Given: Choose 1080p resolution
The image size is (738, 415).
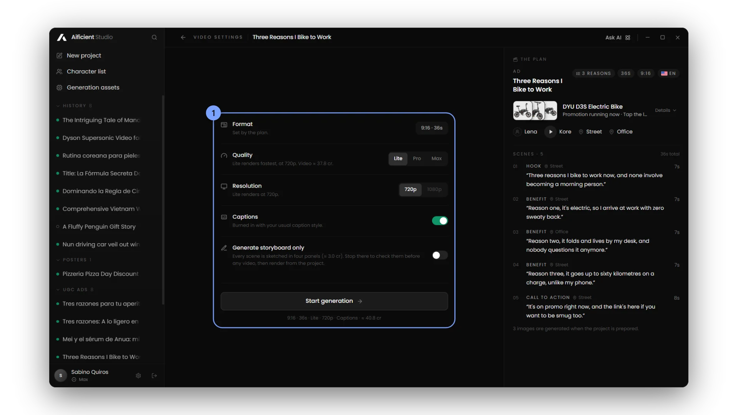Looking at the screenshot, I should [x=434, y=189].
